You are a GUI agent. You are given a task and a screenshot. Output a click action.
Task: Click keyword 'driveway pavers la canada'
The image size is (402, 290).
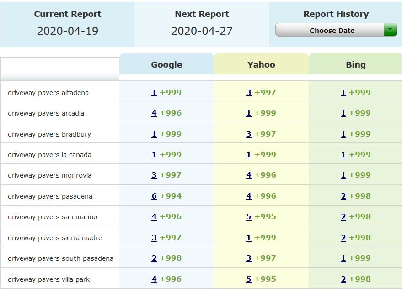(x=49, y=155)
